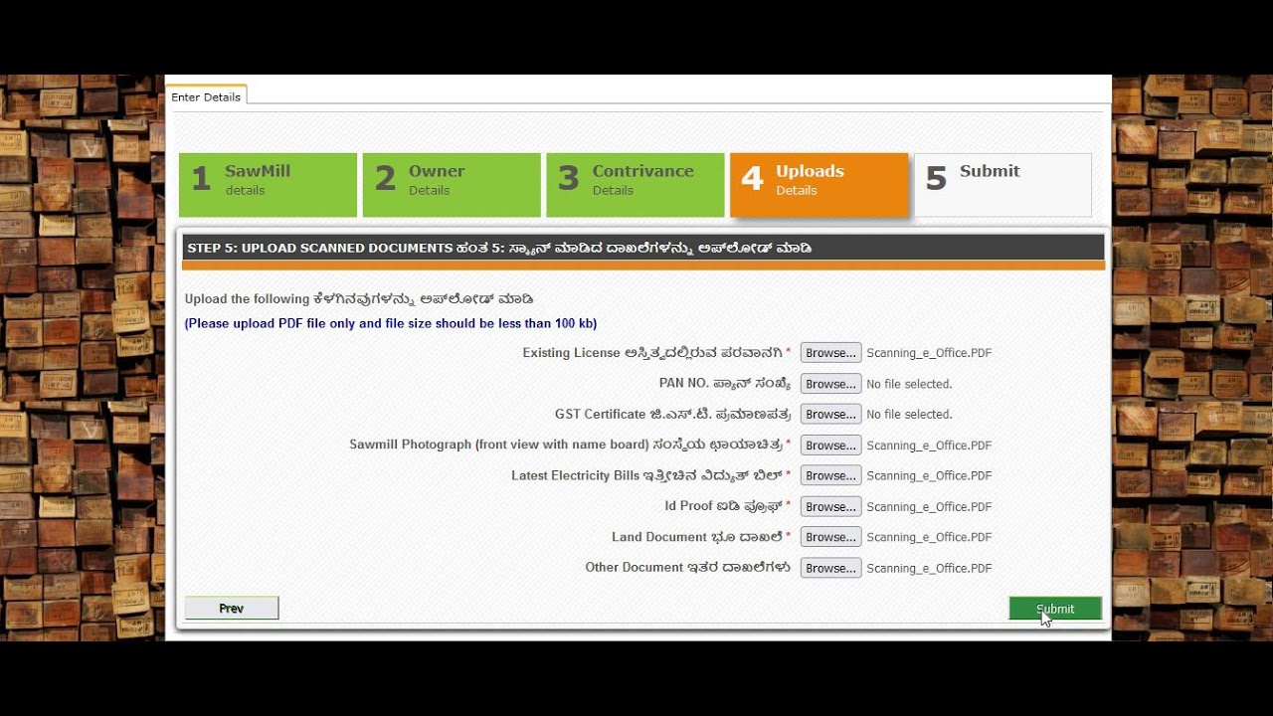Click the PAN NO. field label
The width and height of the screenshot is (1273, 716).
725,384
